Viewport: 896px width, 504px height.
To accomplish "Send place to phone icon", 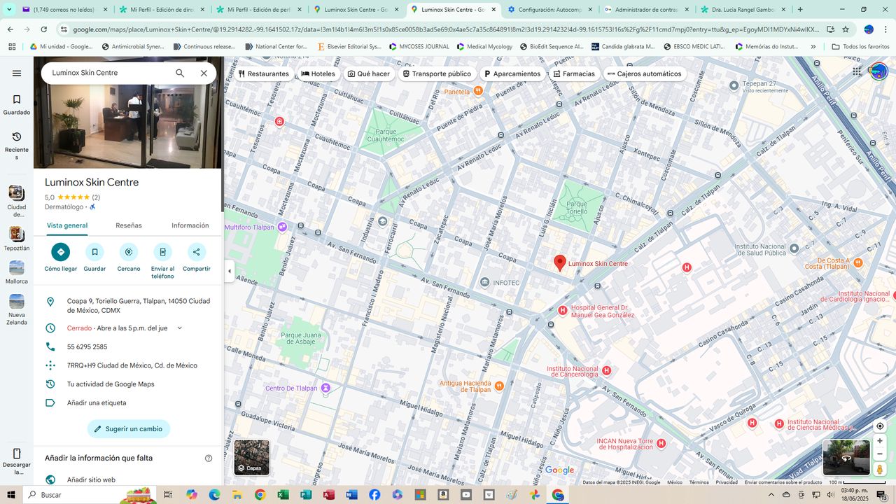I will tap(162, 252).
